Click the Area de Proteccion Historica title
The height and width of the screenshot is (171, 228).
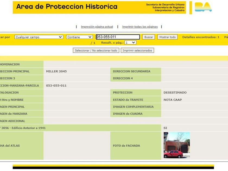pos(67,7)
